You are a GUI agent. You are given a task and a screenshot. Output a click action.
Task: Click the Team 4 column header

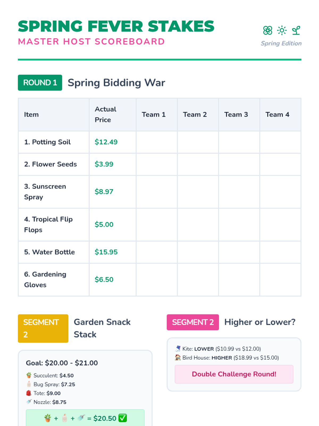click(x=277, y=114)
